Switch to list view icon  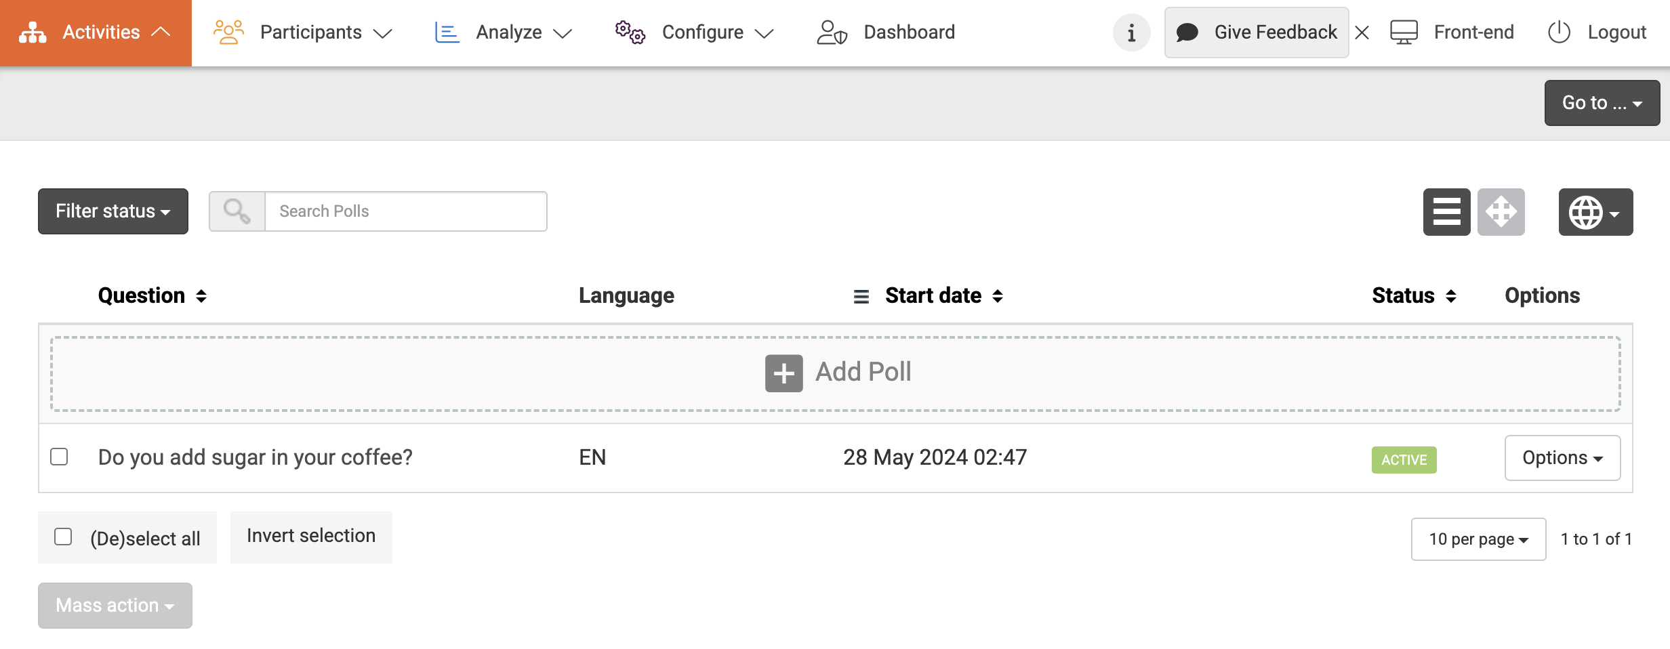[1446, 212]
